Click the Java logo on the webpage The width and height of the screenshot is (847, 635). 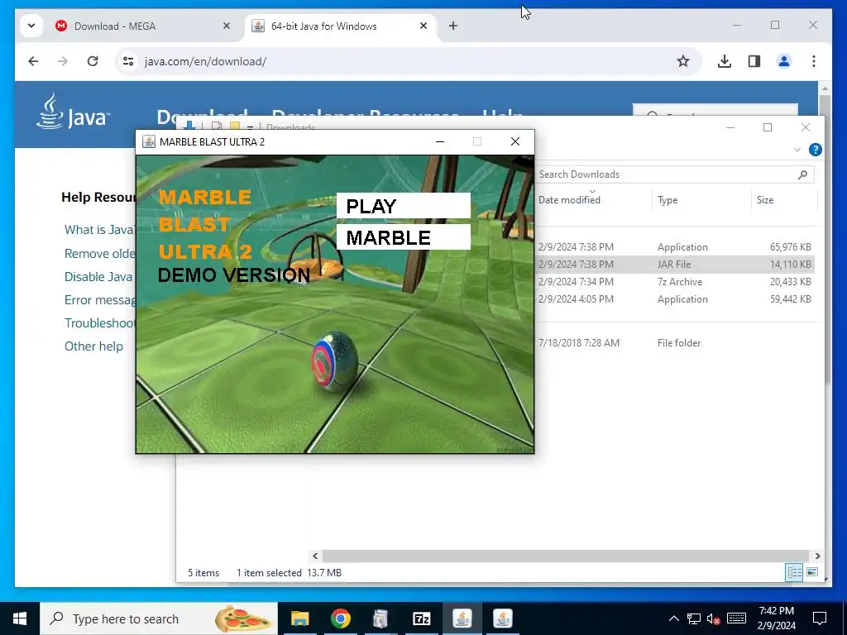click(x=74, y=112)
